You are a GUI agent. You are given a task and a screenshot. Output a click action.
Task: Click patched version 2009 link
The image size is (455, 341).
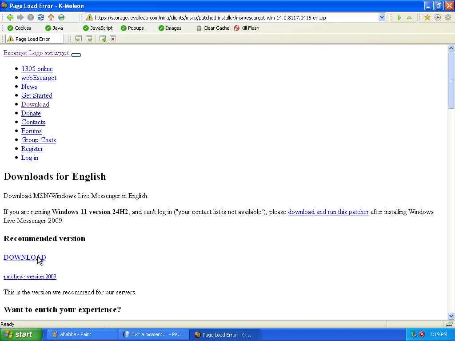(x=30, y=277)
